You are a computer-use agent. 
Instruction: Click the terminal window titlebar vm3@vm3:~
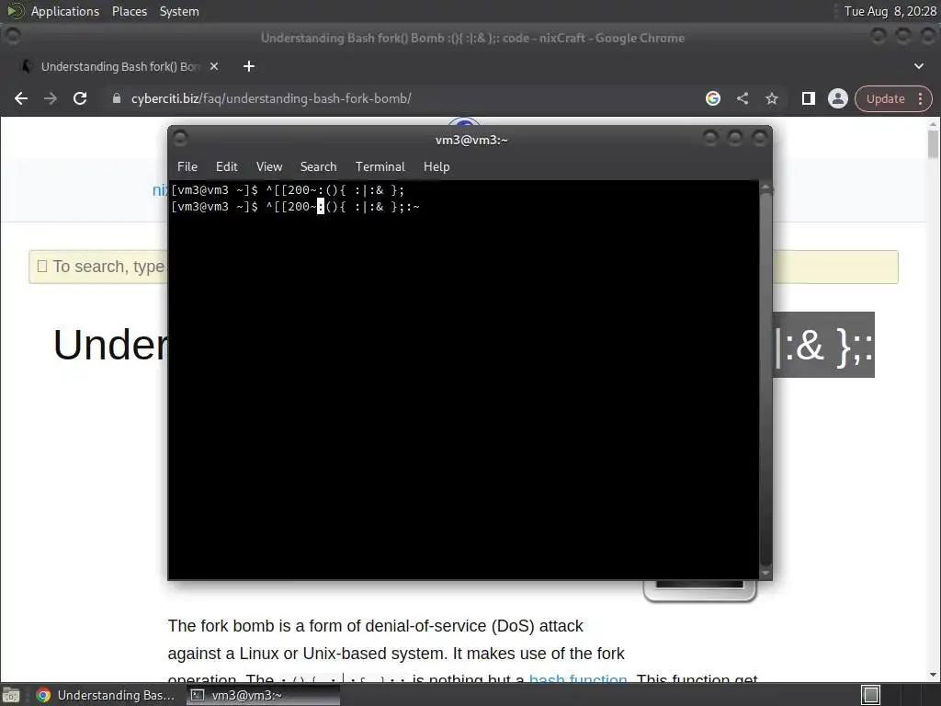coord(471,140)
